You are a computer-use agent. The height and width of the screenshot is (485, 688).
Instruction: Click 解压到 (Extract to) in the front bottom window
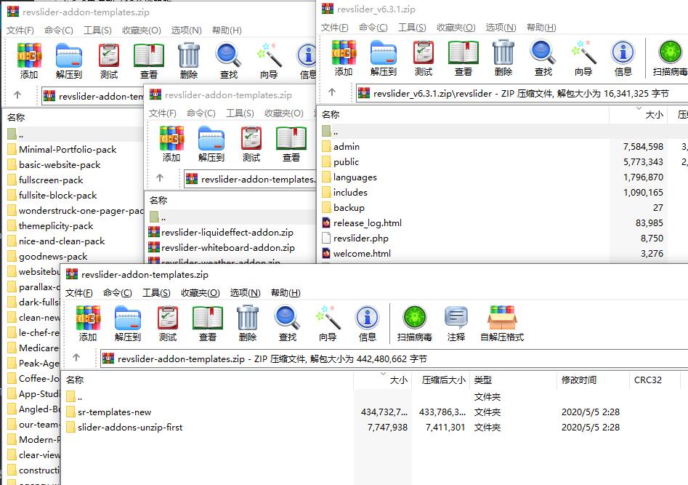[128, 324]
